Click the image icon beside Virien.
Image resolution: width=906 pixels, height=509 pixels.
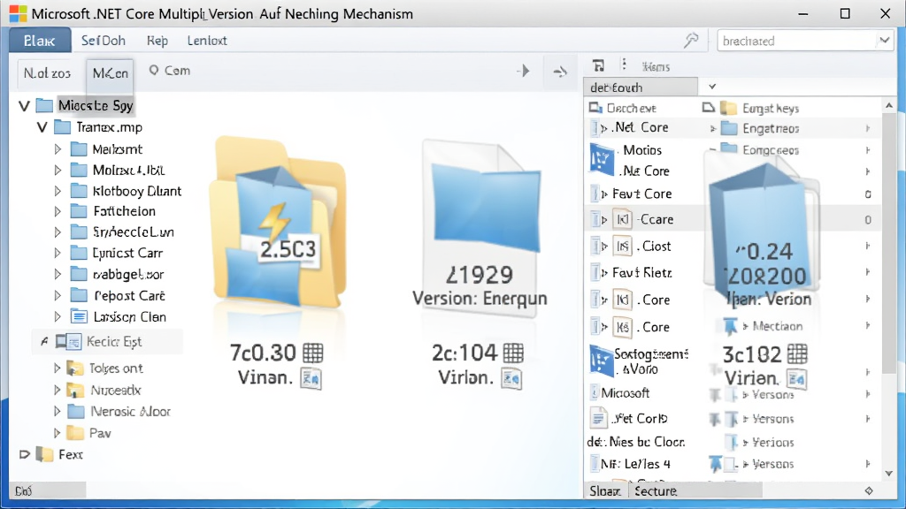pos(797,379)
